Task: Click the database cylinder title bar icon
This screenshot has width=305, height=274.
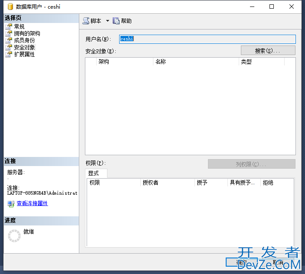Action: pyautogui.click(x=10, y=7)
